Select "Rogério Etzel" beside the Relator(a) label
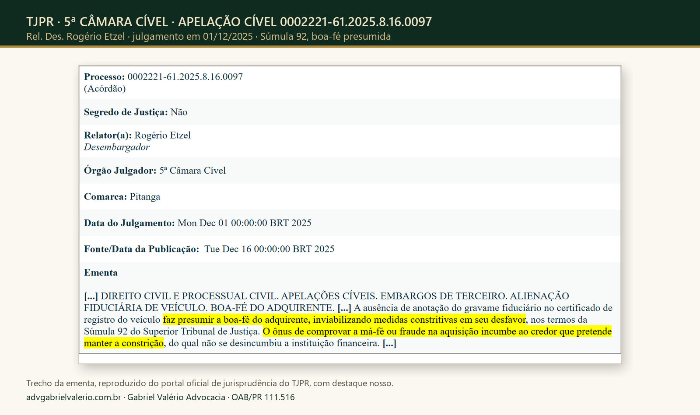Image resolution: width=700 pixels, height=415 pixels. tap(162, 135)
